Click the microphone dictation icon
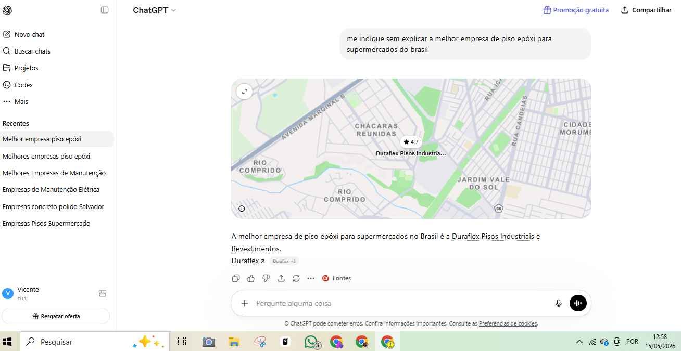 coord(559,303)
